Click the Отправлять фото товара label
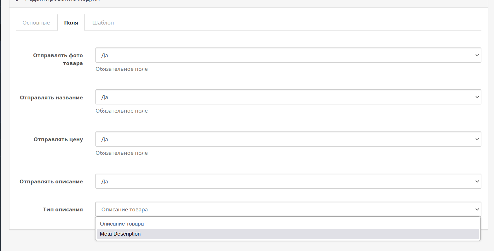This screenshot has width=494, height=251. (58, 59)
